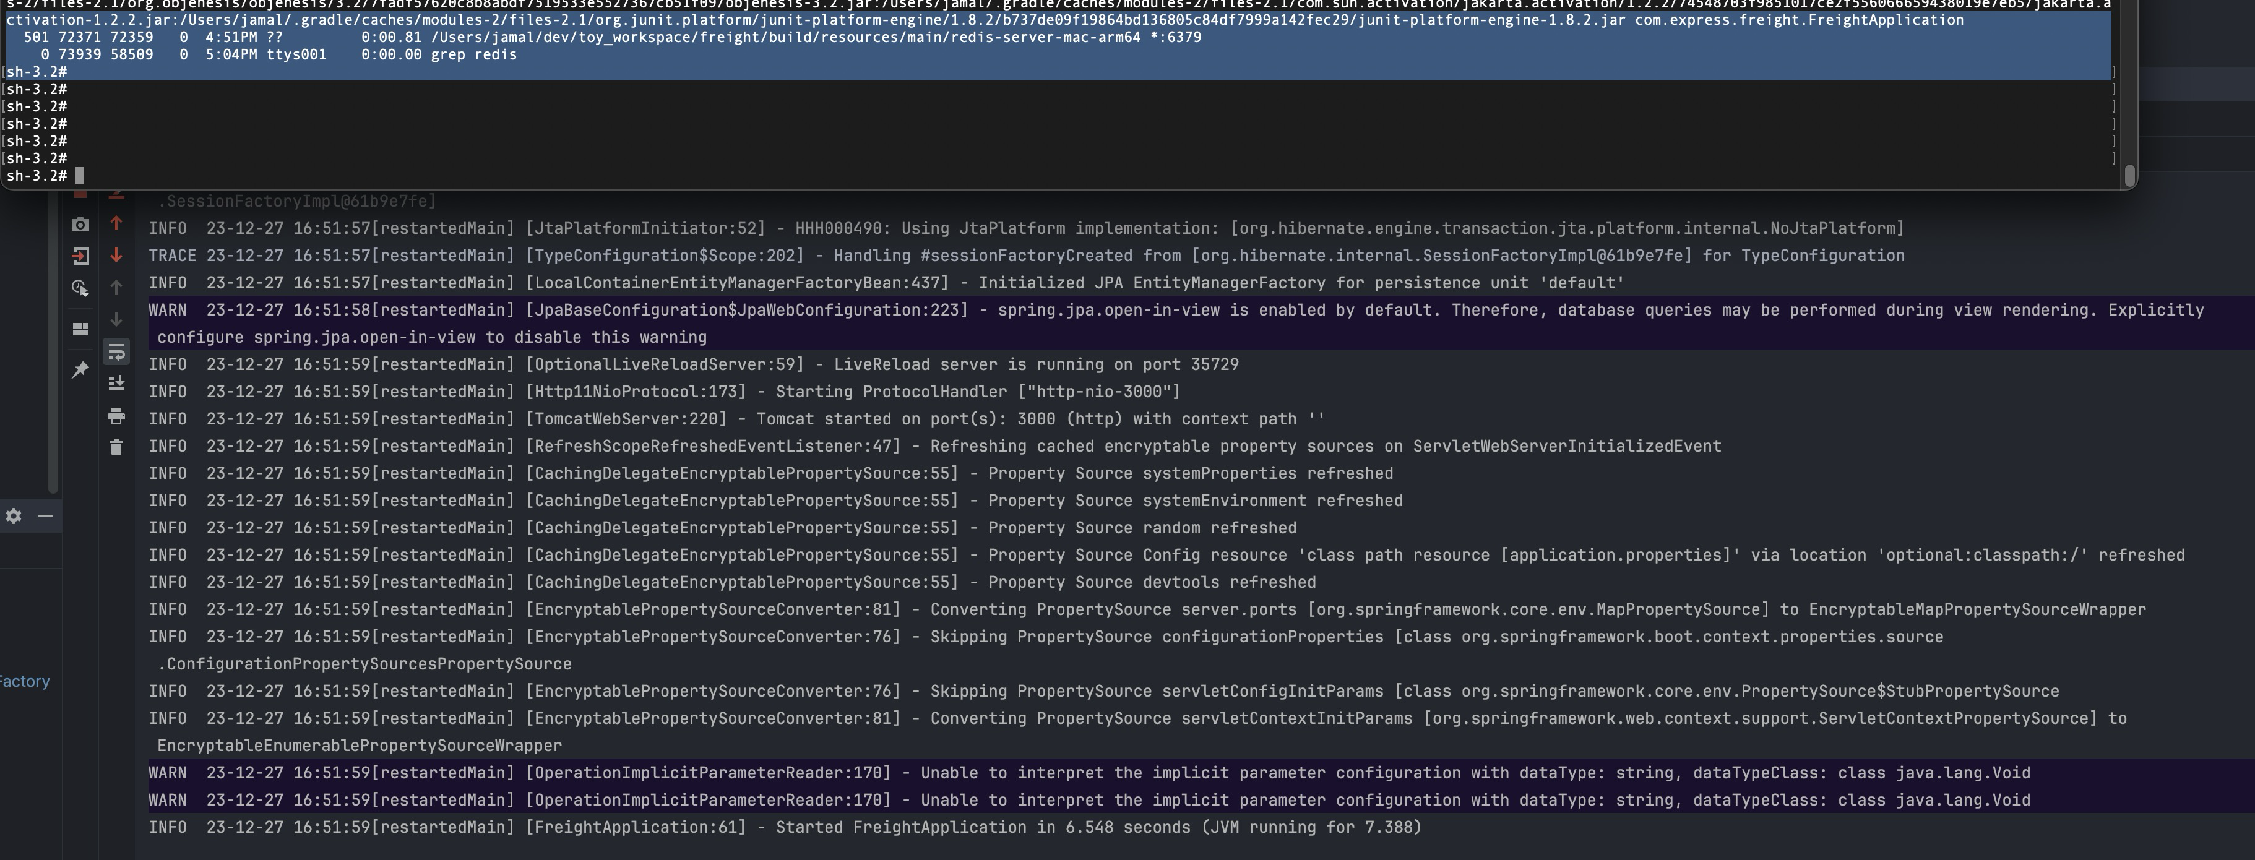The height and width of the screenshot is (860, 2255).
Task: Toggle the pin tab icon
Action: tap(80, 369)
